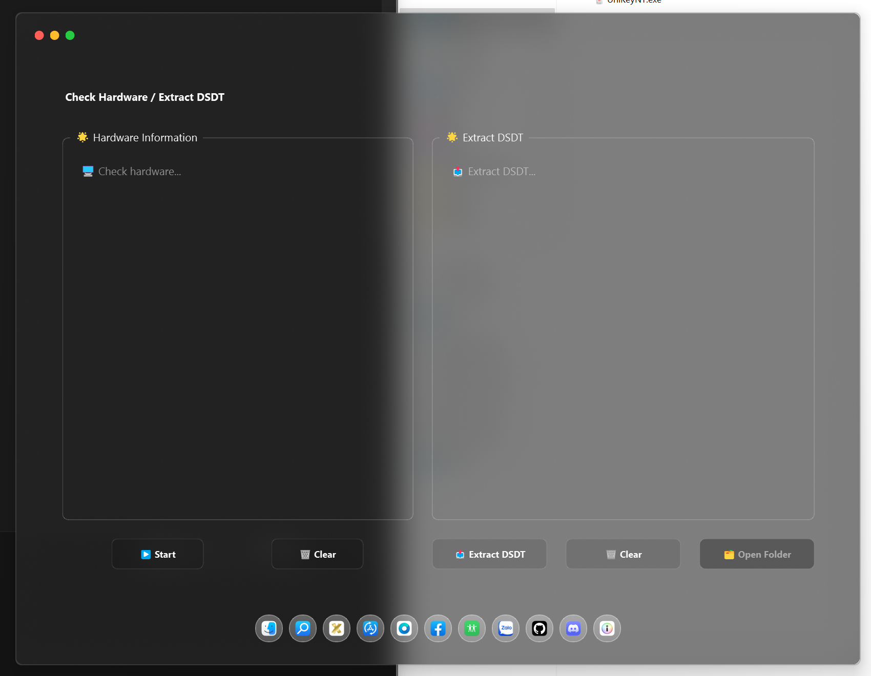Click the teal circle app icon in dock
871x676 pixels.
[x=404, y=628]
